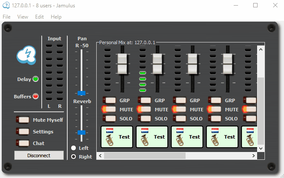The image size is (284, 178).
Task: Click the third channel's volume fader
Action: coord(193,64)
